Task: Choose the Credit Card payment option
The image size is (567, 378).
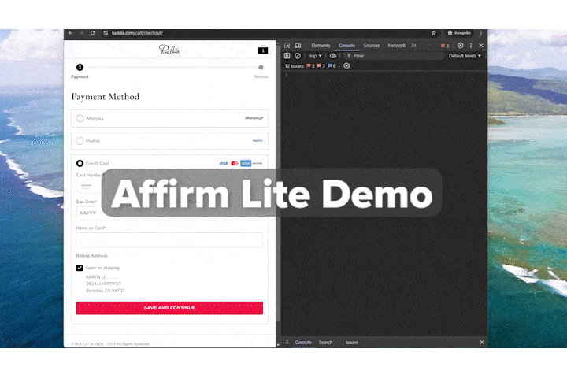Action: click(80, 163)
